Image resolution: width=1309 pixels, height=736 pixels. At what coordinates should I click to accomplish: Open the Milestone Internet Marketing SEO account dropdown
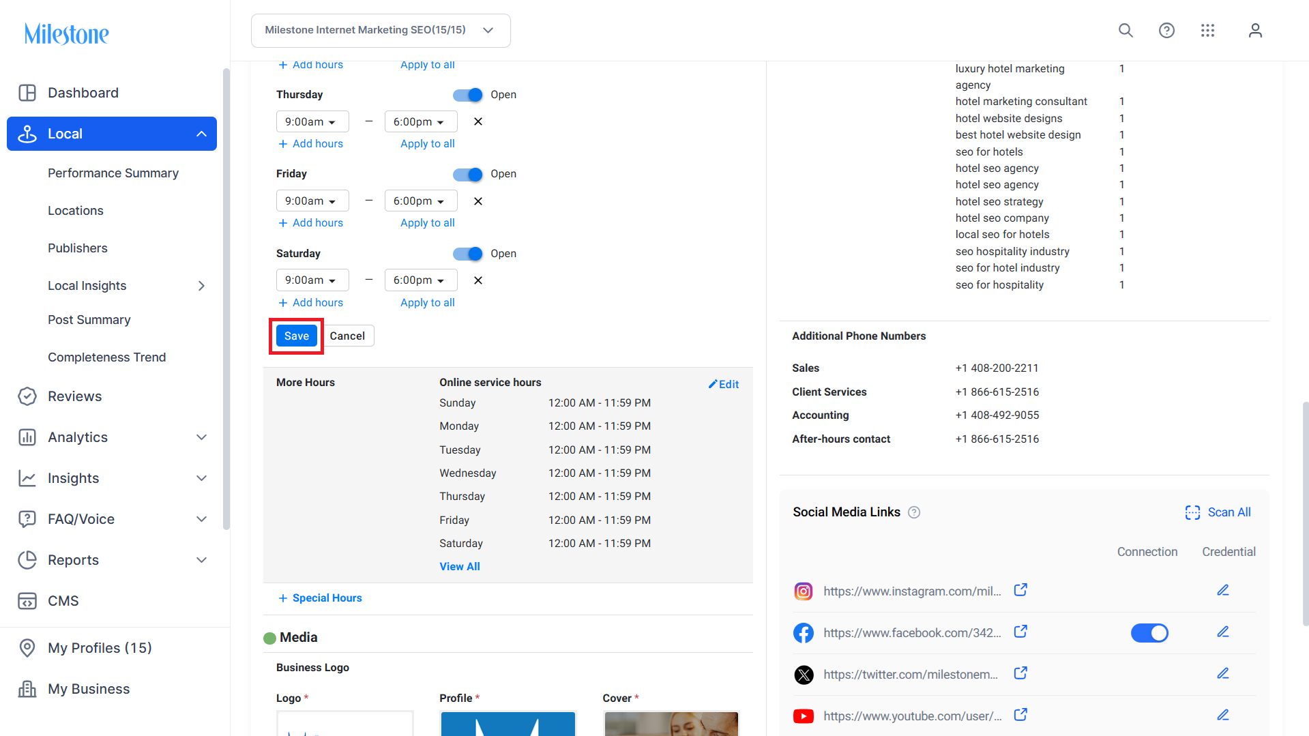381,31
